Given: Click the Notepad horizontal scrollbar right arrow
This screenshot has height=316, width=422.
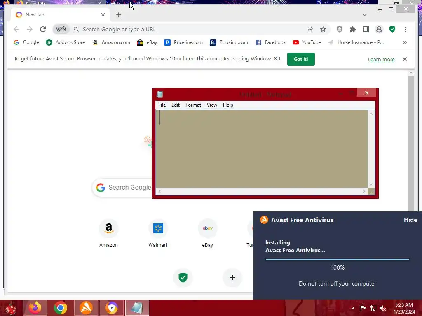Looking at the screenshot, I should (364, 191).
